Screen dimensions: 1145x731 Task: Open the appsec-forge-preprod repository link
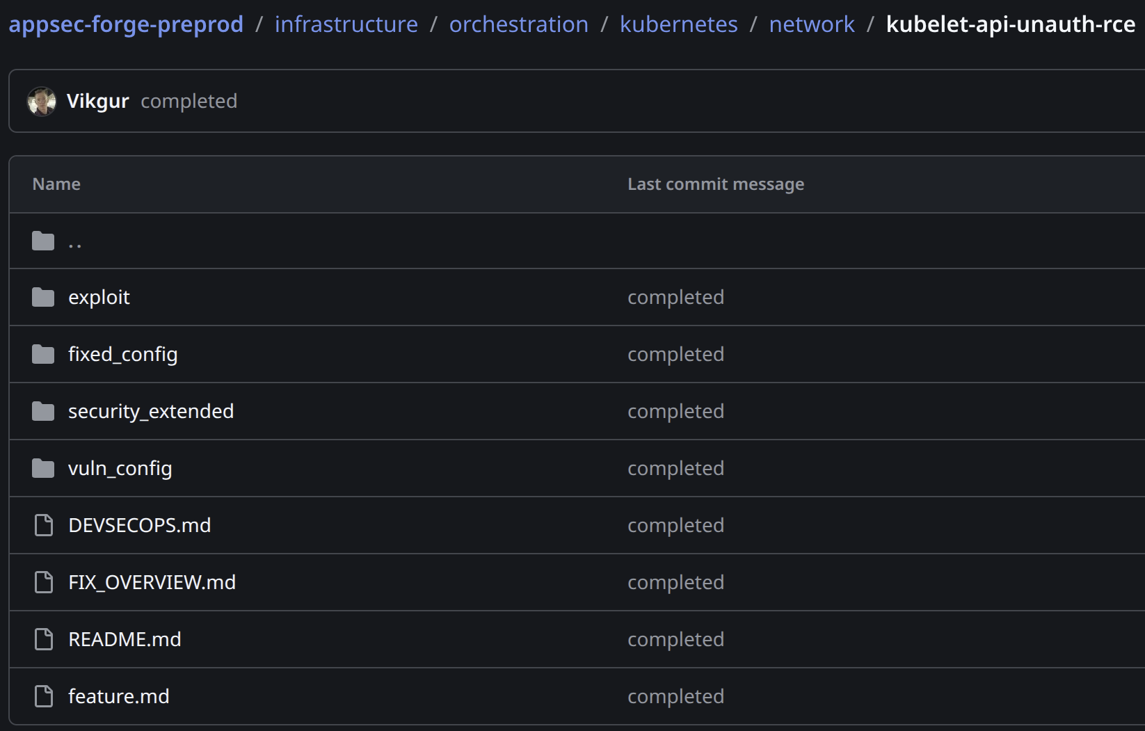coord(126,24)
